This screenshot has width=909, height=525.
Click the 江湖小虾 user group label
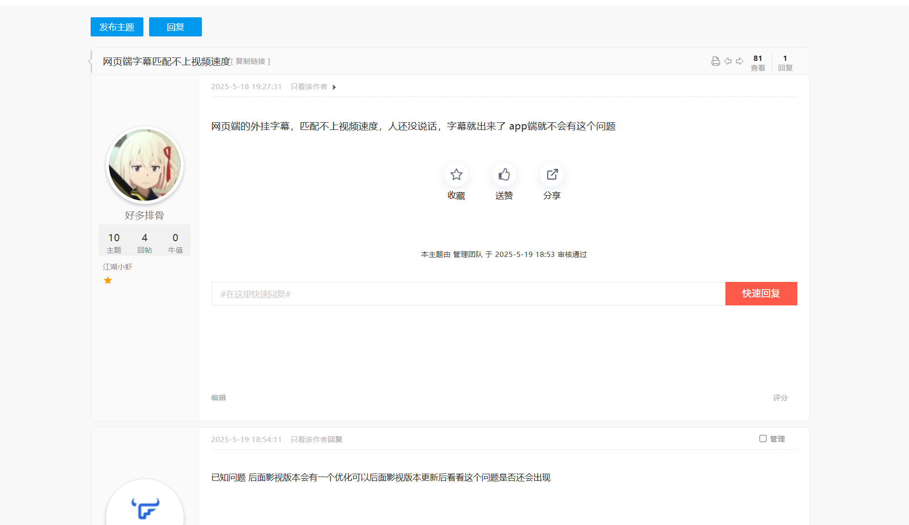pyautogui.click(x=117, y=267)
